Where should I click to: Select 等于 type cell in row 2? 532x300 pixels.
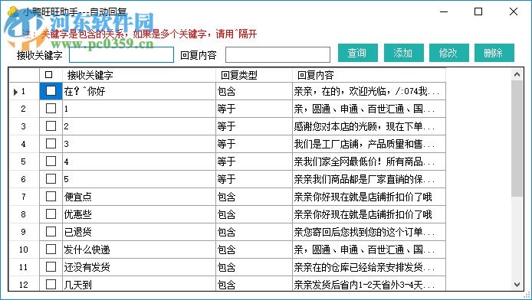pos(255,109)
